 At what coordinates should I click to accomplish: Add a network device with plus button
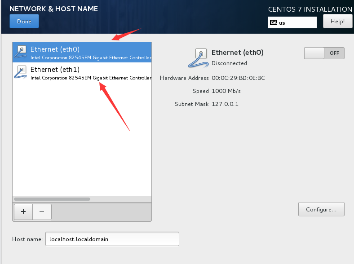23,211
